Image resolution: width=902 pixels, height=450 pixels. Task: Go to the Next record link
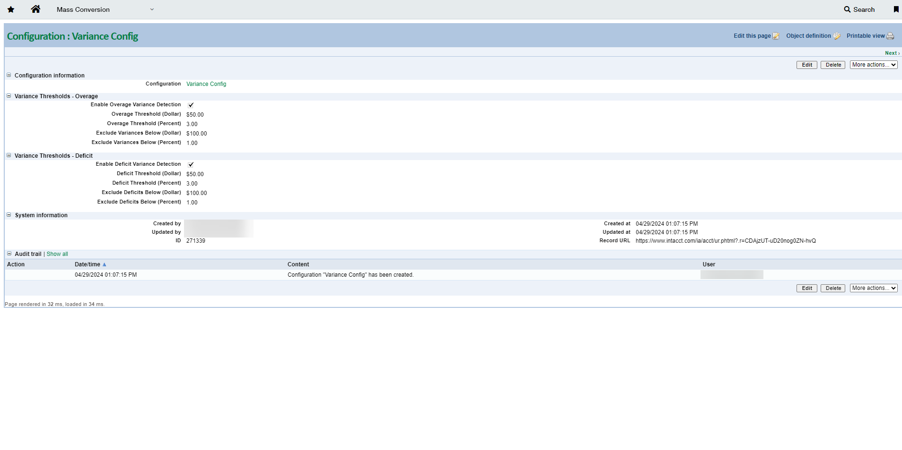892,53
